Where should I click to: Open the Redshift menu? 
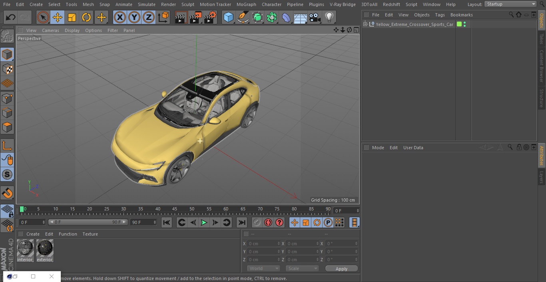[x=391, y=4]
